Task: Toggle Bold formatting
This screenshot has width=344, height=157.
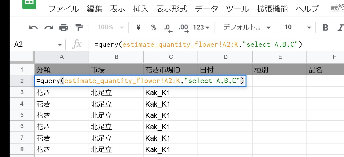Action: pos(326,27)
